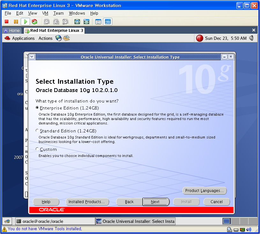Click the network adapter status icon
This screenshot has height=234, width=260.
tap(242, 230)
